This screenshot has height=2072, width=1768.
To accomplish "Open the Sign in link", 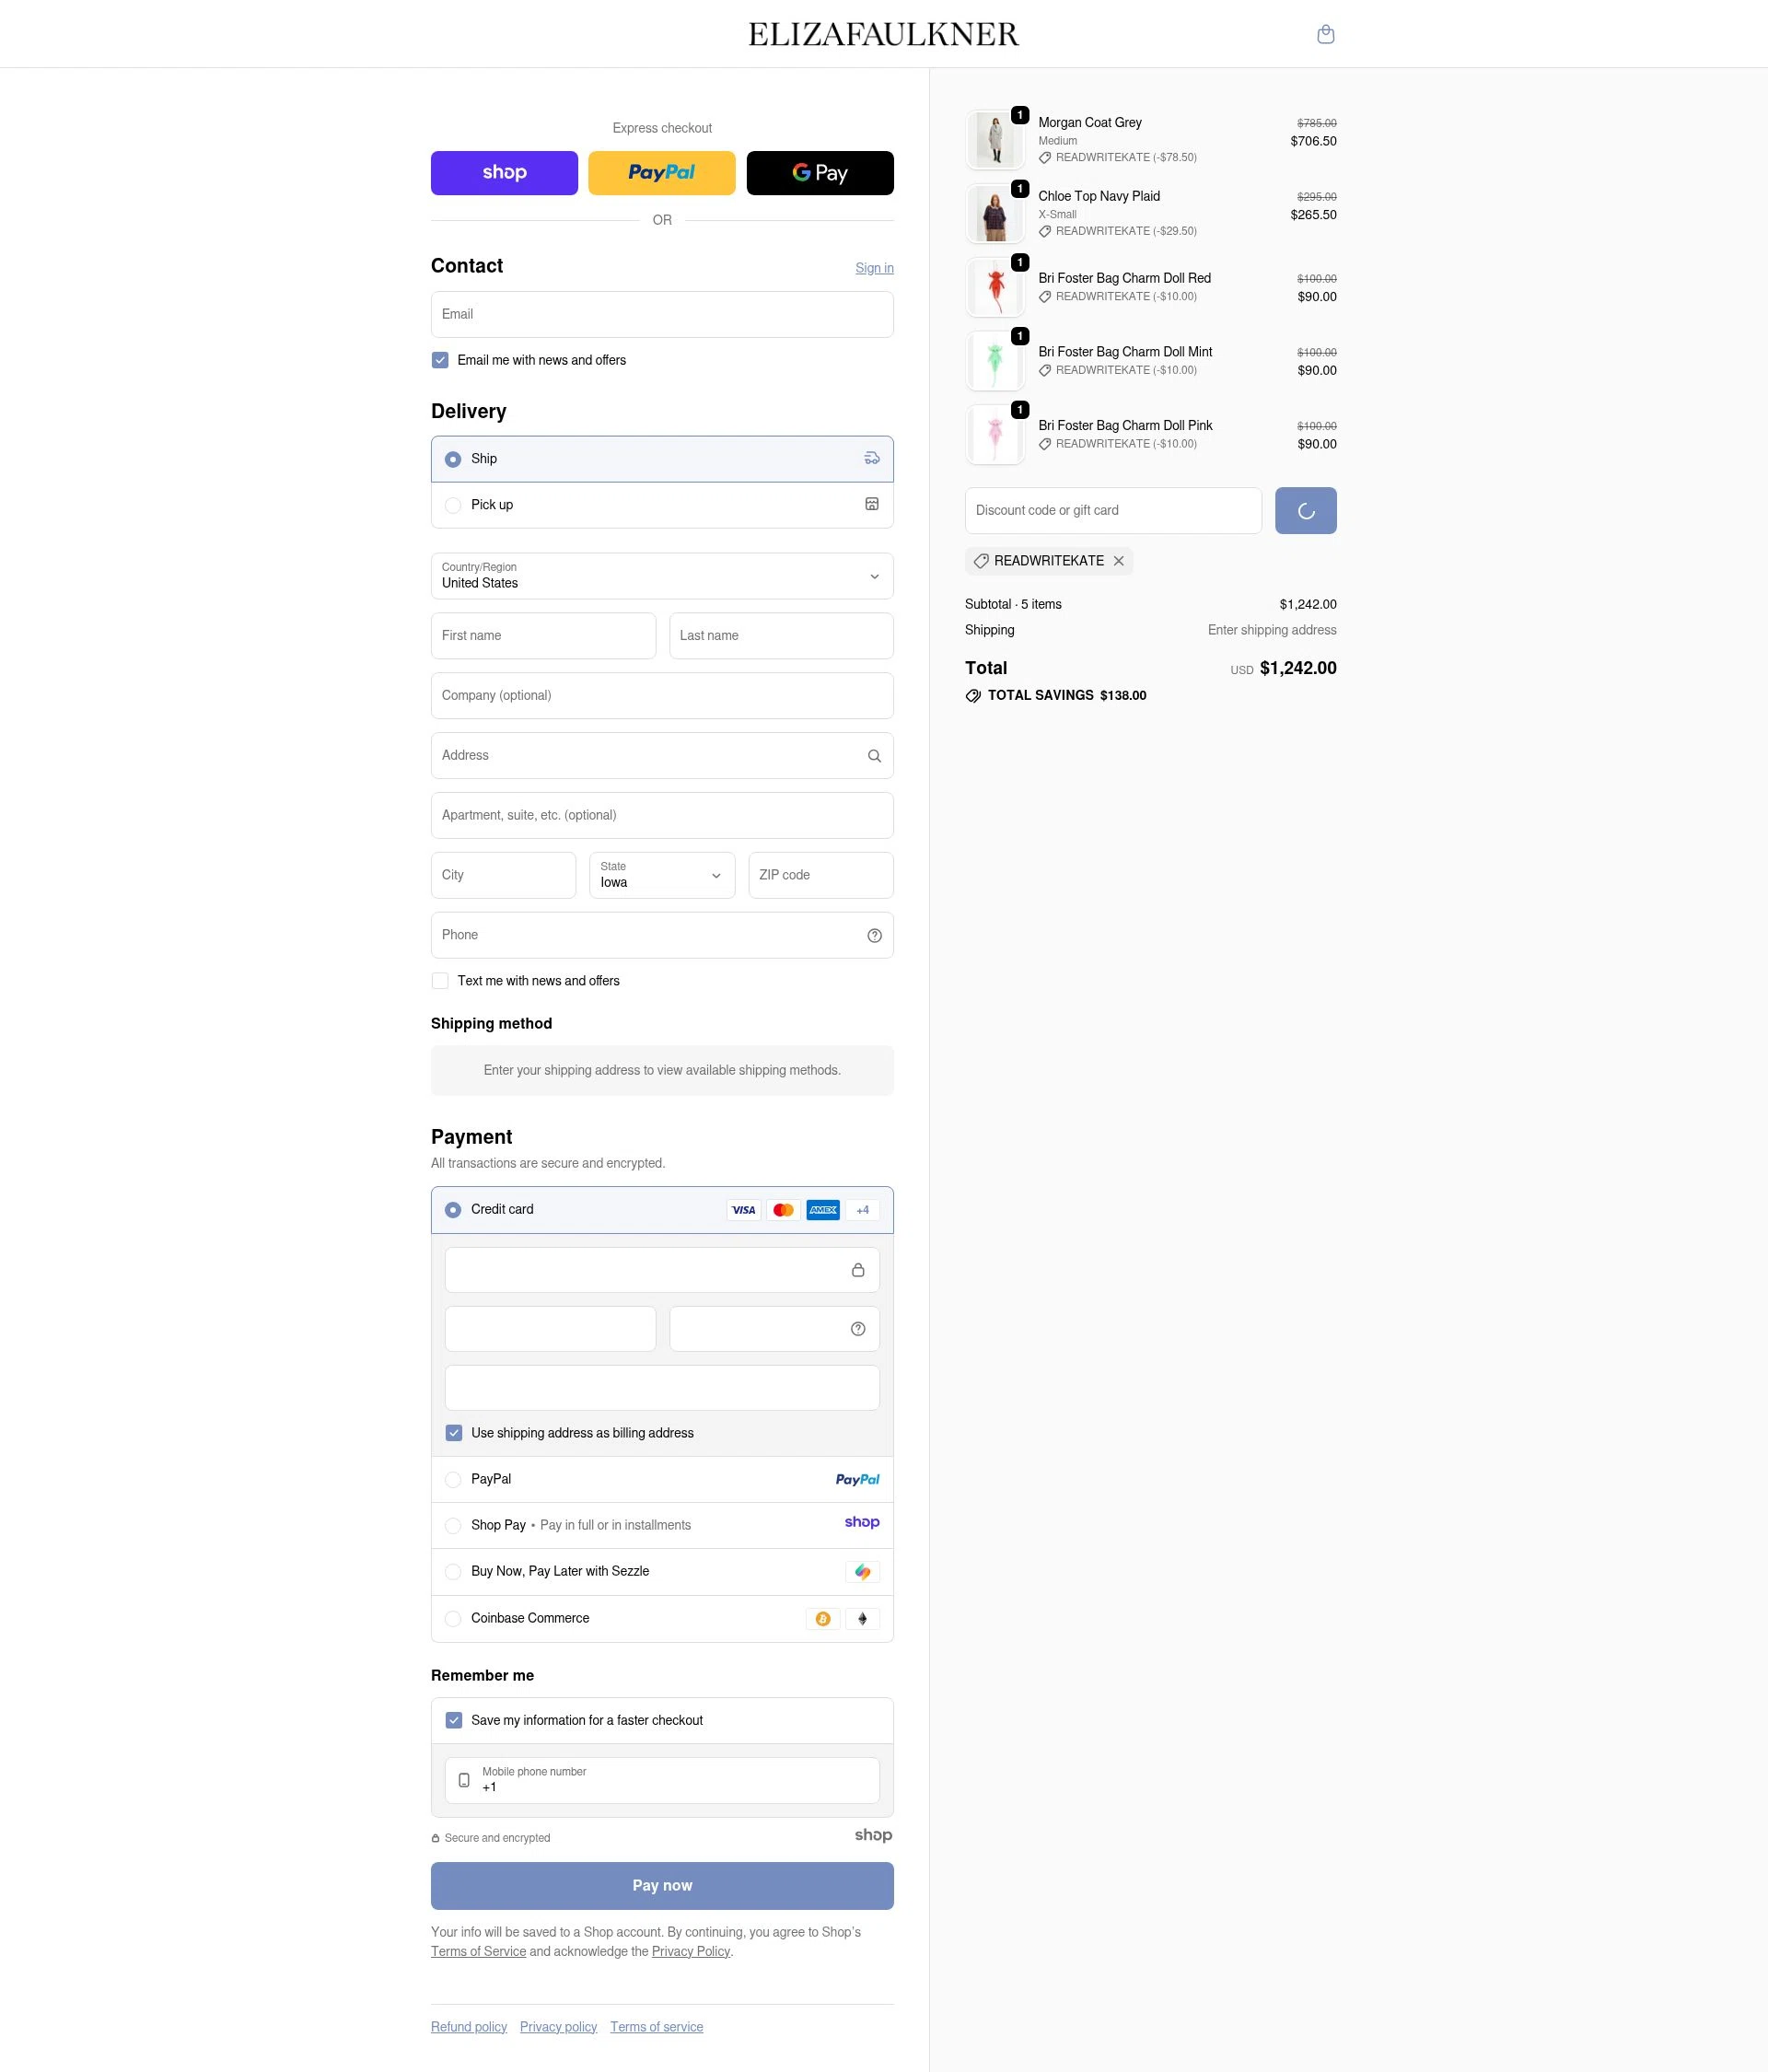I will click(x=874, y=267).
